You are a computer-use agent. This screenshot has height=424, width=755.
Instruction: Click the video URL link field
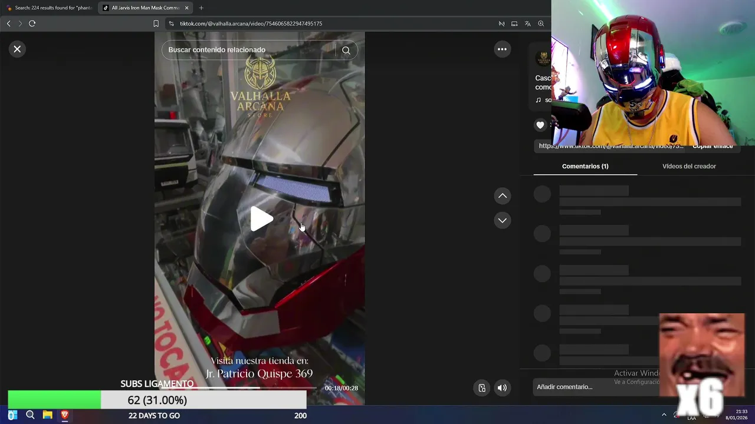tap(610, 146)
